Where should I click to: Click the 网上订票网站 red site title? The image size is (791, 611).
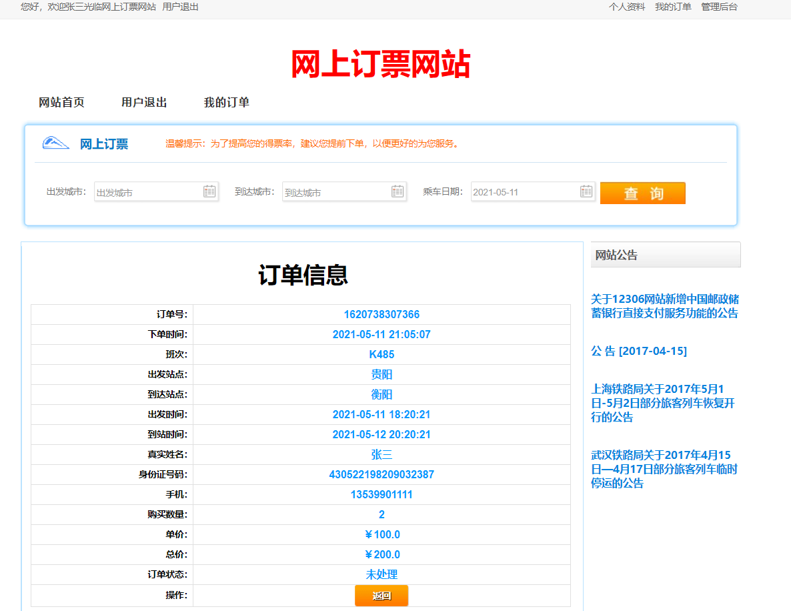tap(381, 64)
